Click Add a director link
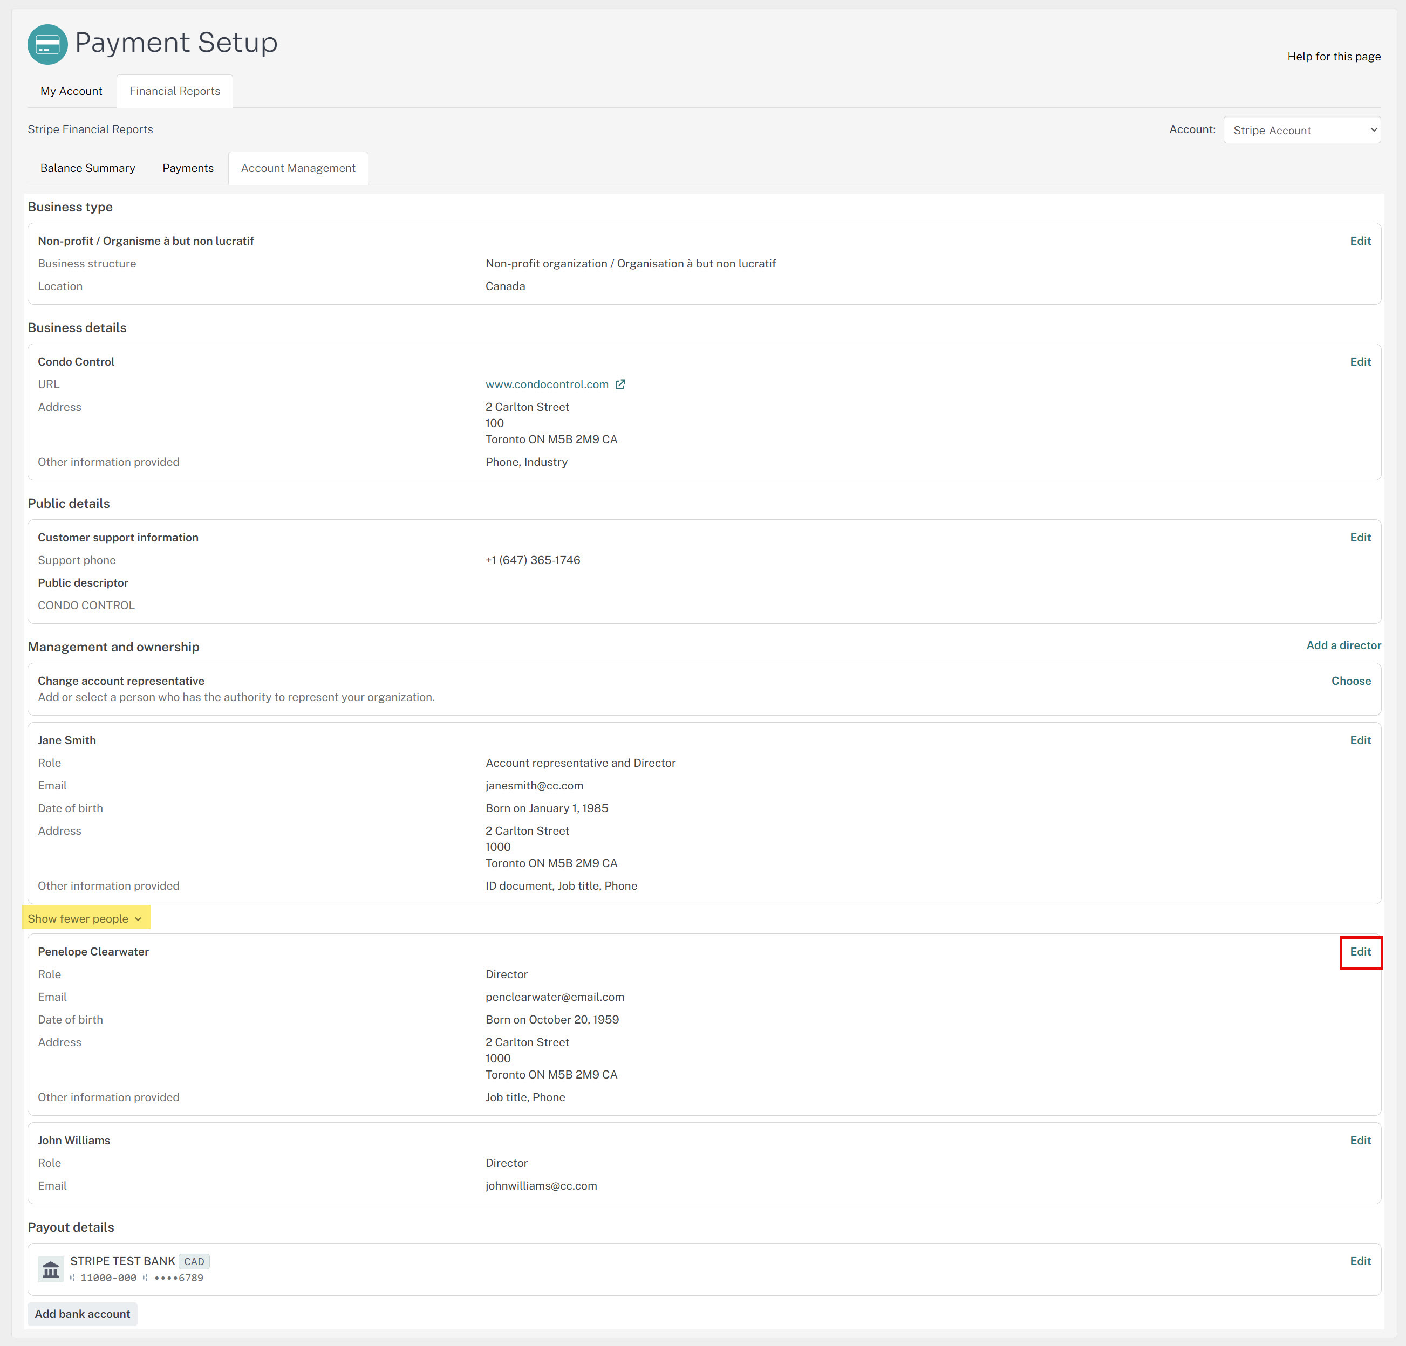Viewport: 1406px width, 1346px height. 1343,645
